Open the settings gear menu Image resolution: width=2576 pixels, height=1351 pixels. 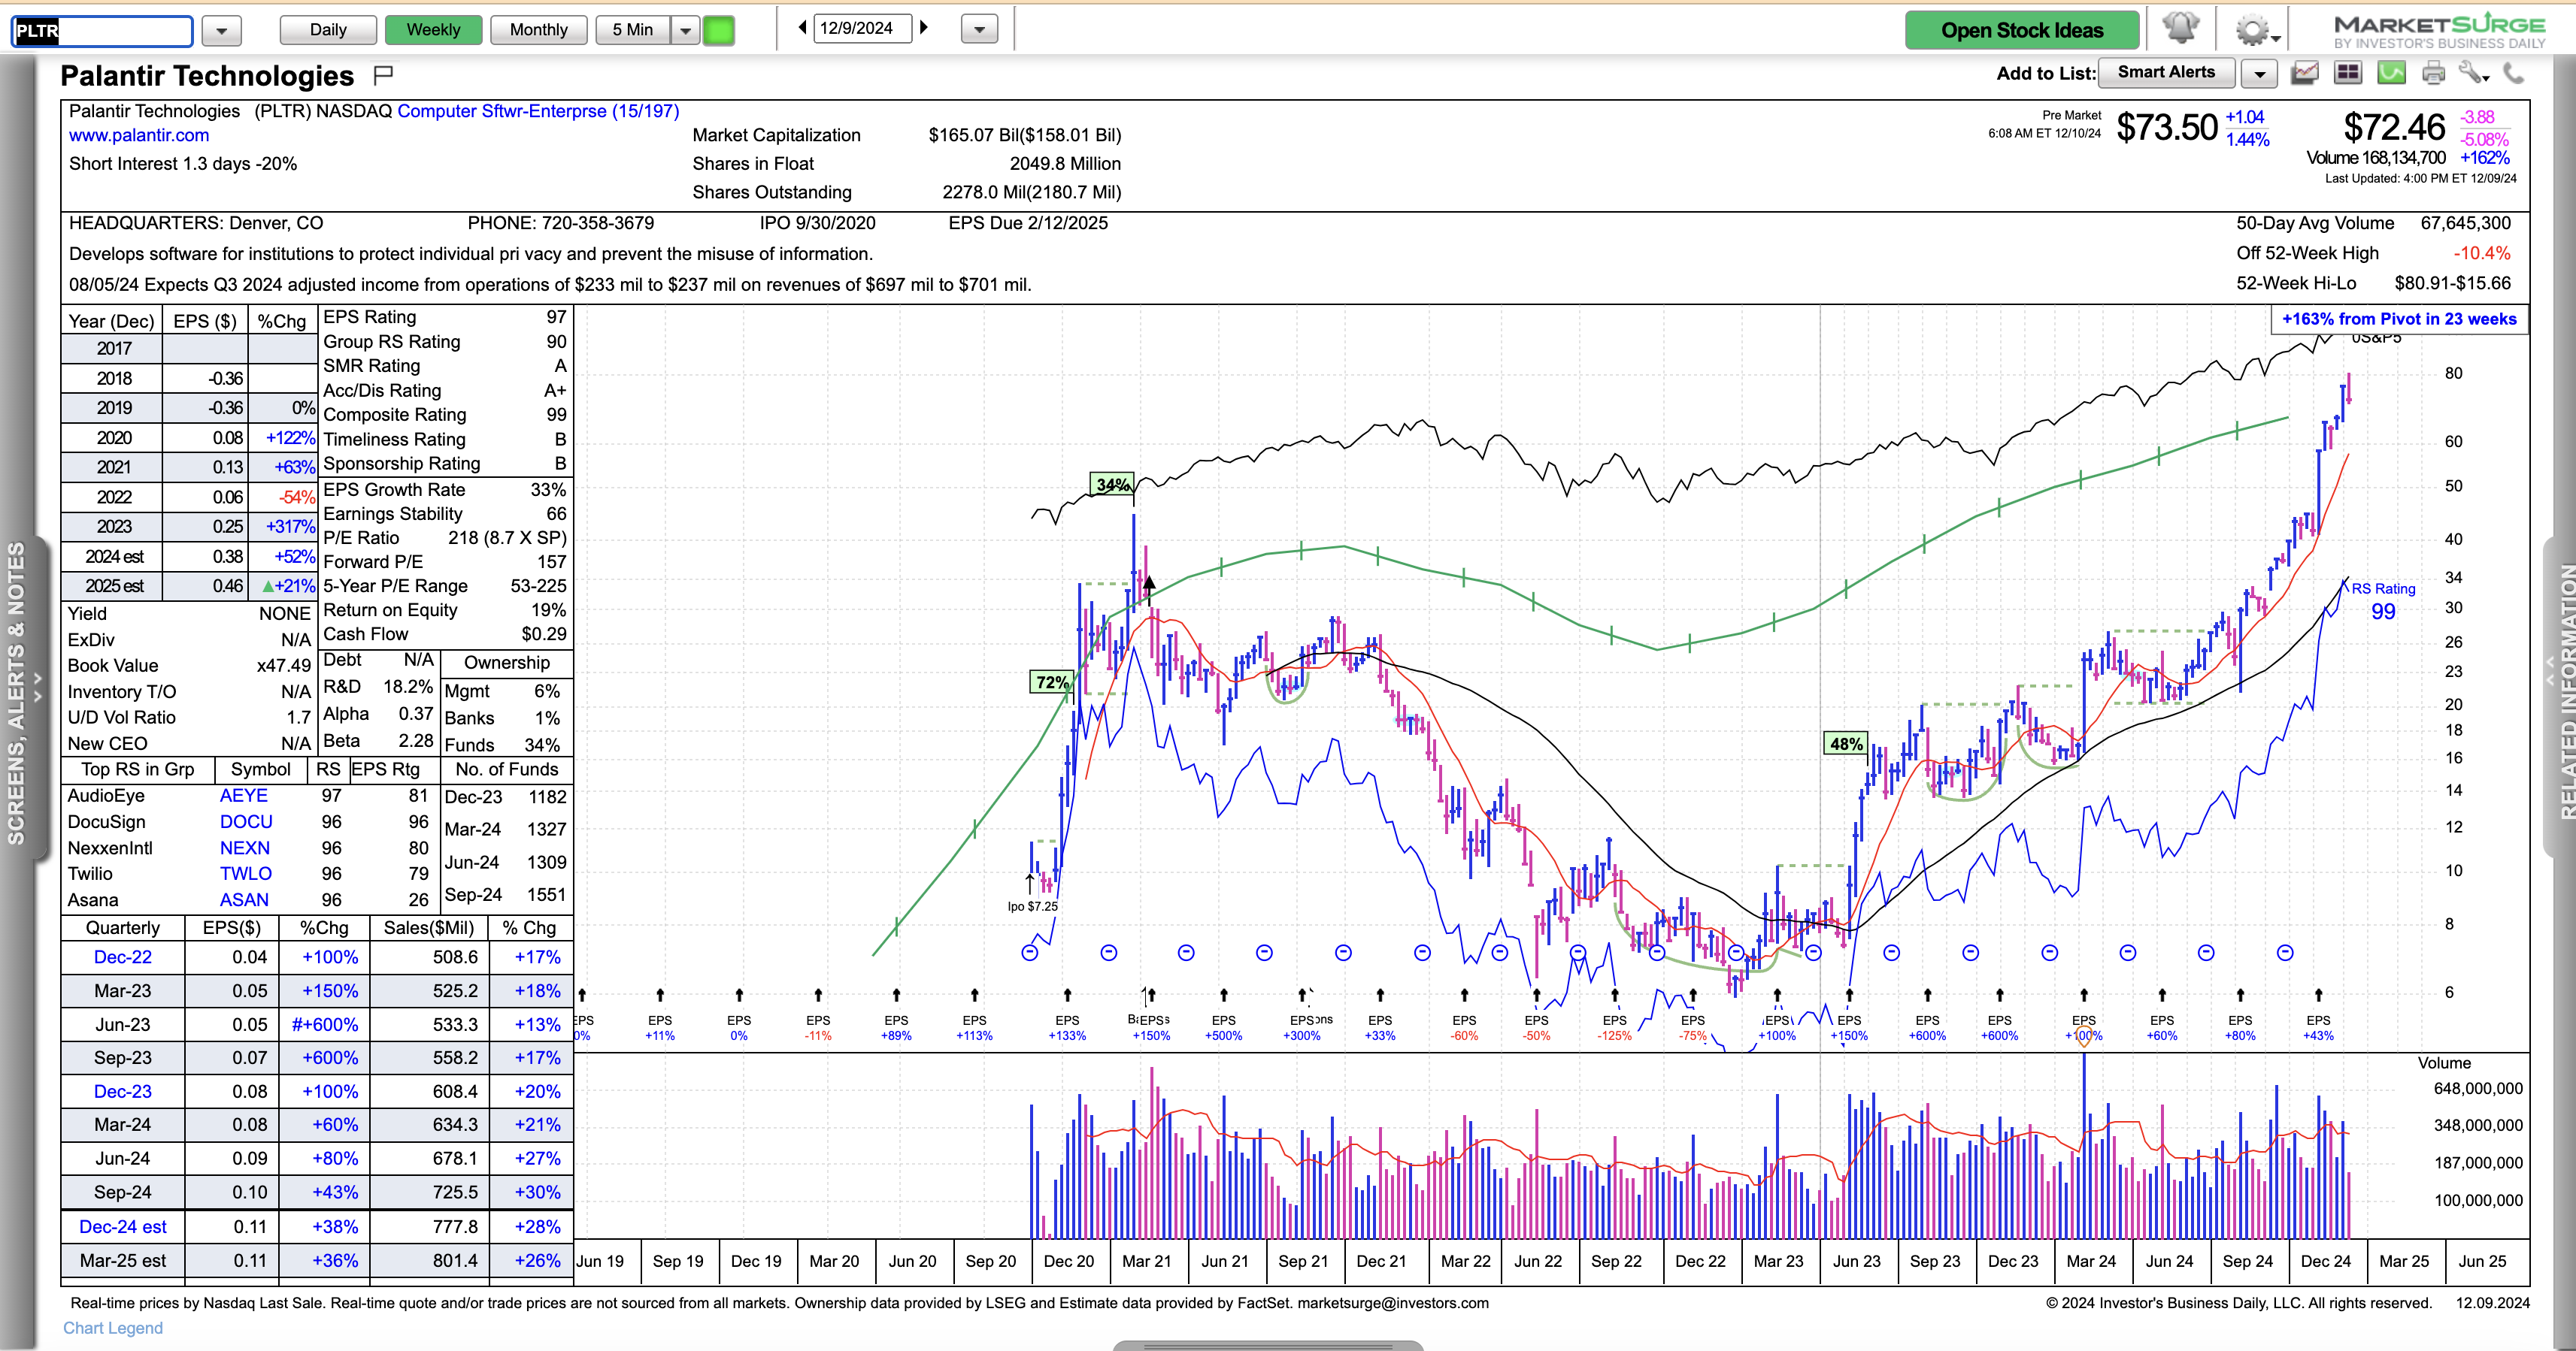[2253, 30]
